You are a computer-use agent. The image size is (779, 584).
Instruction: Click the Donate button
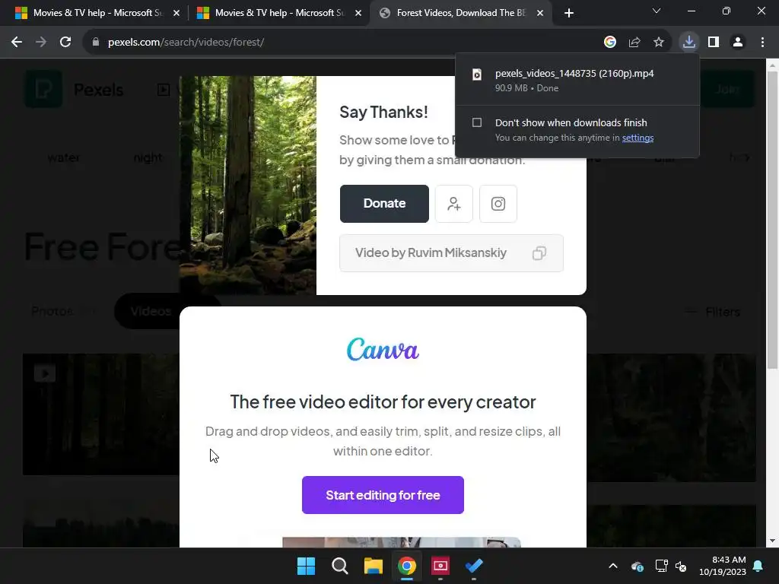tap(384, 204)
